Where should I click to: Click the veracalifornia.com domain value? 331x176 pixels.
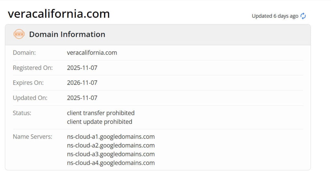[x=92, y=52]
